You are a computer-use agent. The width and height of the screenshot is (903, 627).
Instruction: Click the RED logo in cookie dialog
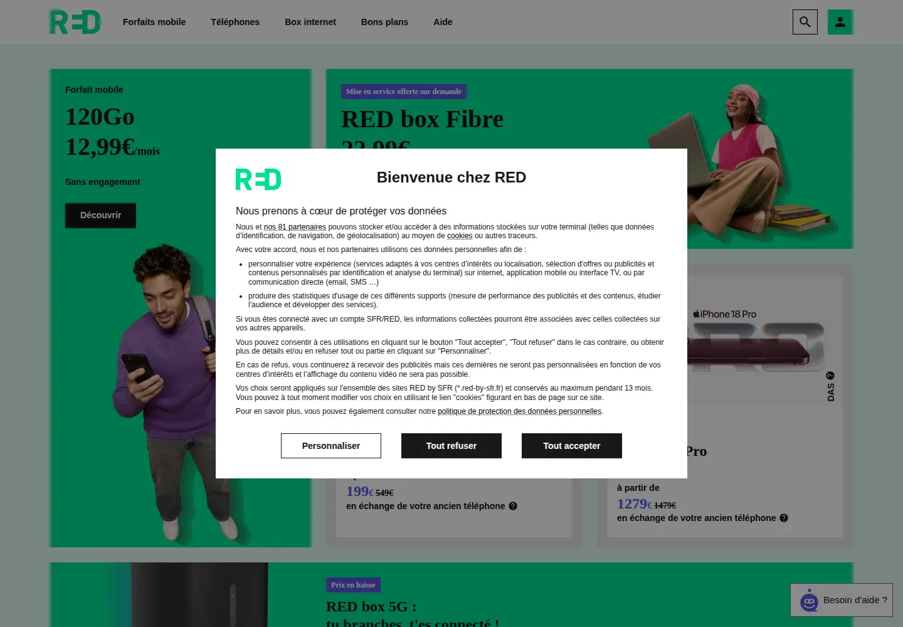(x=258, y=179)
